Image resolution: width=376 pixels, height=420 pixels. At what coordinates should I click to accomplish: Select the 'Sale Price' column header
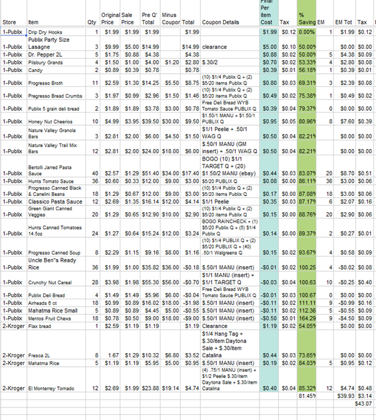tap(130, 13)
